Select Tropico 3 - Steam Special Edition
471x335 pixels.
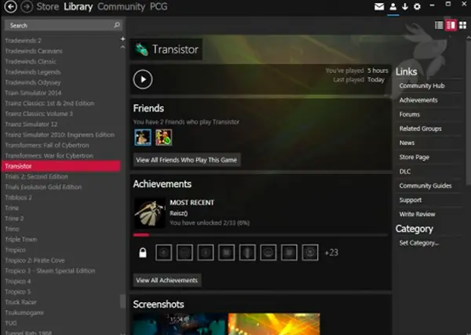tap(50, 271)
